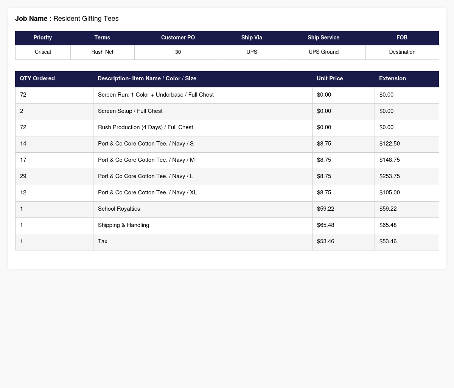Click the $53.46 unit price for Tax

tap(344, 242)
